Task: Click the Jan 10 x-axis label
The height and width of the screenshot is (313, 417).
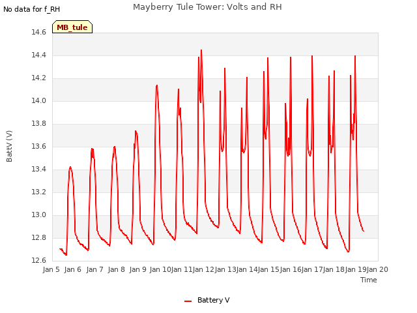Action: (160, 269)
